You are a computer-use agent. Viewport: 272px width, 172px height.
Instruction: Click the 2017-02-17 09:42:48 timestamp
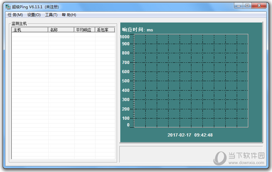(190, 135)
